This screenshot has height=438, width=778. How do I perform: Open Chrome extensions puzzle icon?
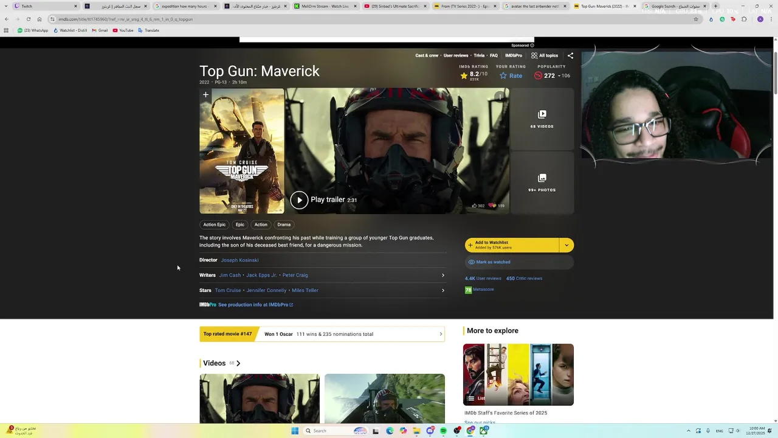(744, 19)
